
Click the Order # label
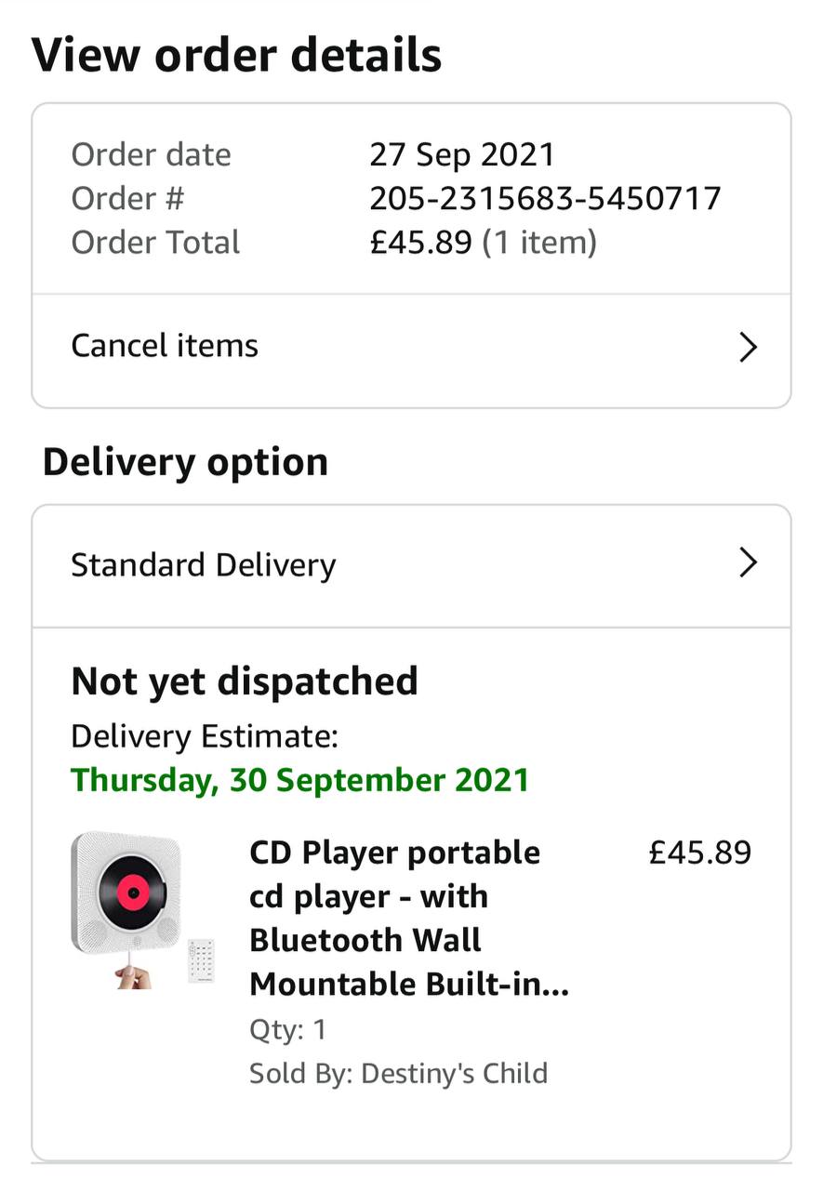tap(127, 198)
